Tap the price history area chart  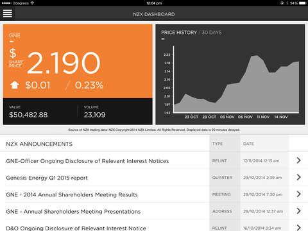236,83
